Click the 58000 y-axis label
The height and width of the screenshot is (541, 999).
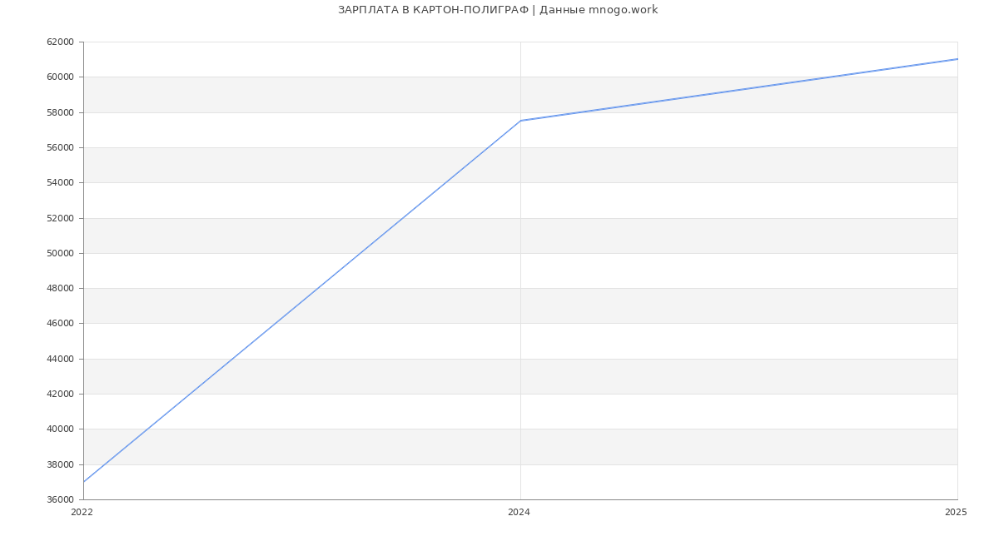click(60, 112)
